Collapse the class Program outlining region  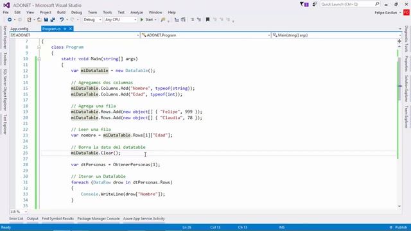pos(39,47)
